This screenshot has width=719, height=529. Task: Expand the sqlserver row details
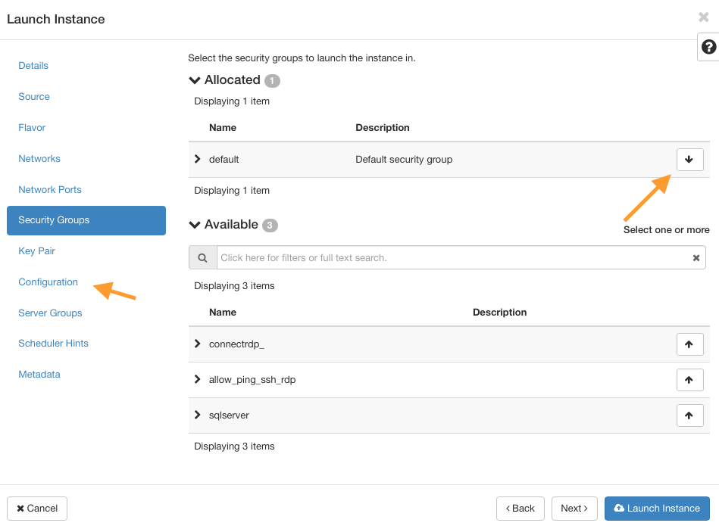[198, 415]
